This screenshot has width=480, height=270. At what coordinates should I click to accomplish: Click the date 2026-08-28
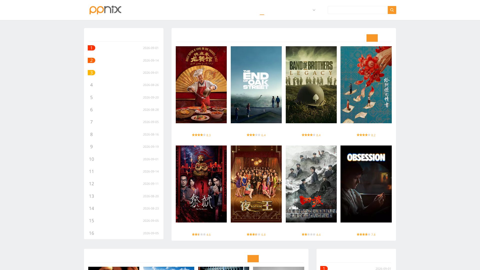click(151, 109)
